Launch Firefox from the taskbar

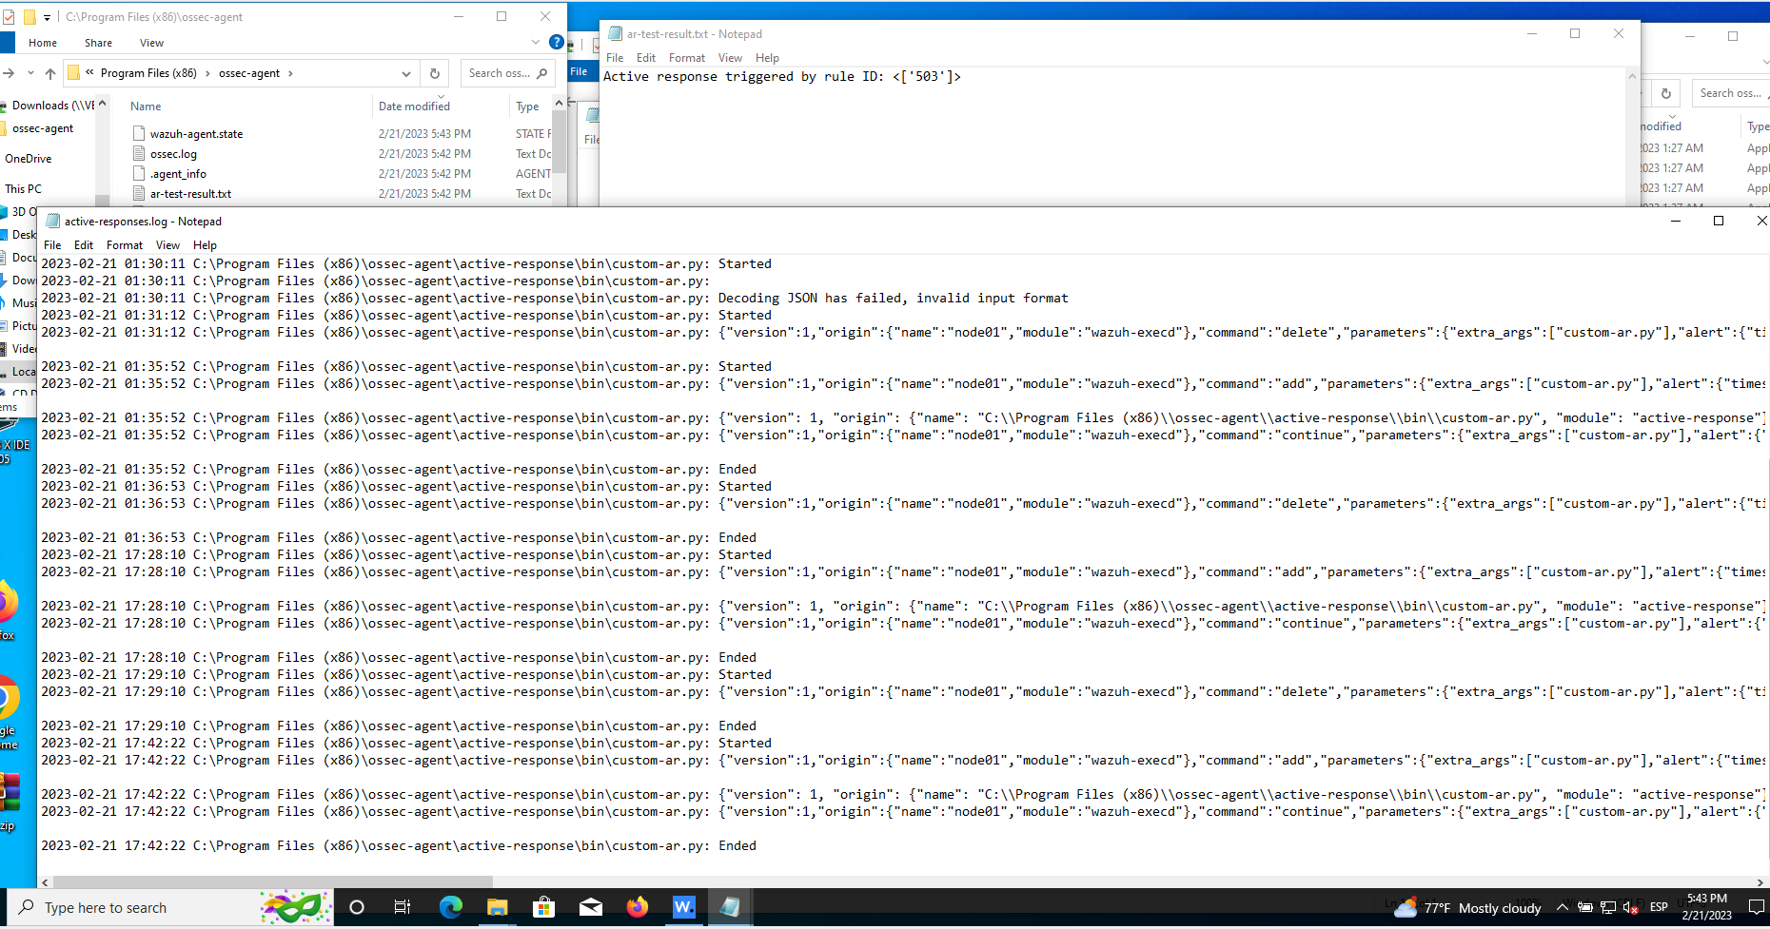click(638, 907)
